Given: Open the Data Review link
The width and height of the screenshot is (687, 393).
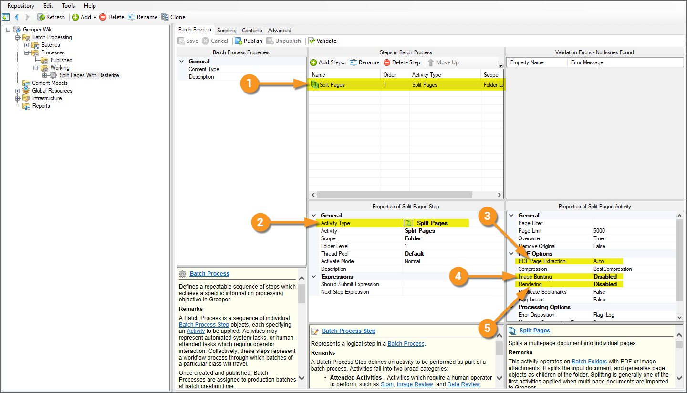Looking at the screenshot, I should point(464,384).
